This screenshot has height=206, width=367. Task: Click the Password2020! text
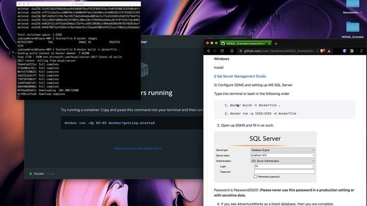(x=246, y=190)
